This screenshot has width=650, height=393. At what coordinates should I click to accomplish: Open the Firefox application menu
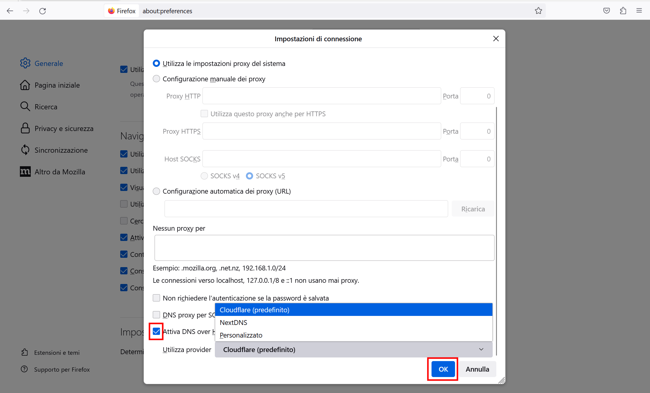pos(639,11)
